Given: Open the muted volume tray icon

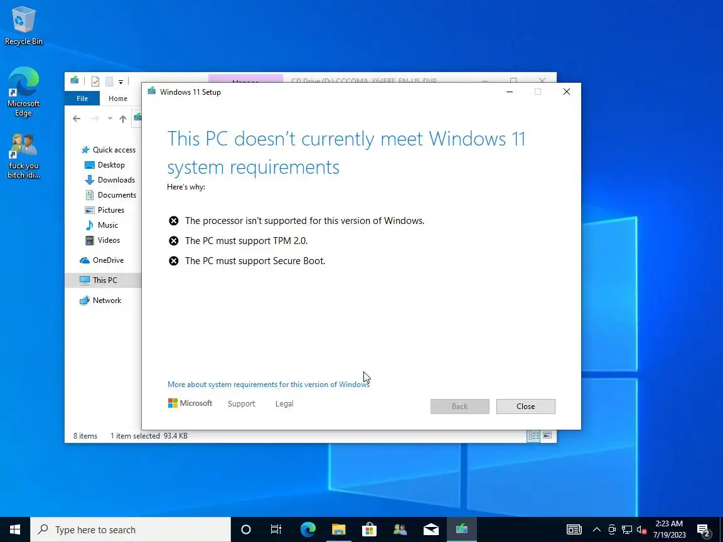Looking at the screenshot, I should click(641, 529).
